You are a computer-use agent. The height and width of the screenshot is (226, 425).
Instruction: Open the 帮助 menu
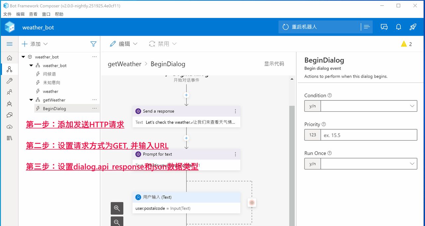[59, 14]
